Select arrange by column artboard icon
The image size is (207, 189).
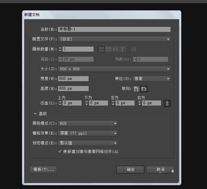coord(122,49)
